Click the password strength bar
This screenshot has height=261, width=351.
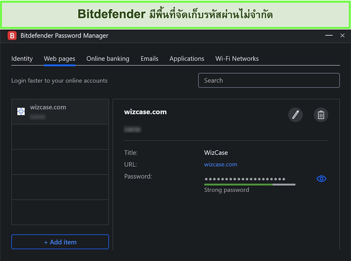pyautogui.click(x=249, y=185)
